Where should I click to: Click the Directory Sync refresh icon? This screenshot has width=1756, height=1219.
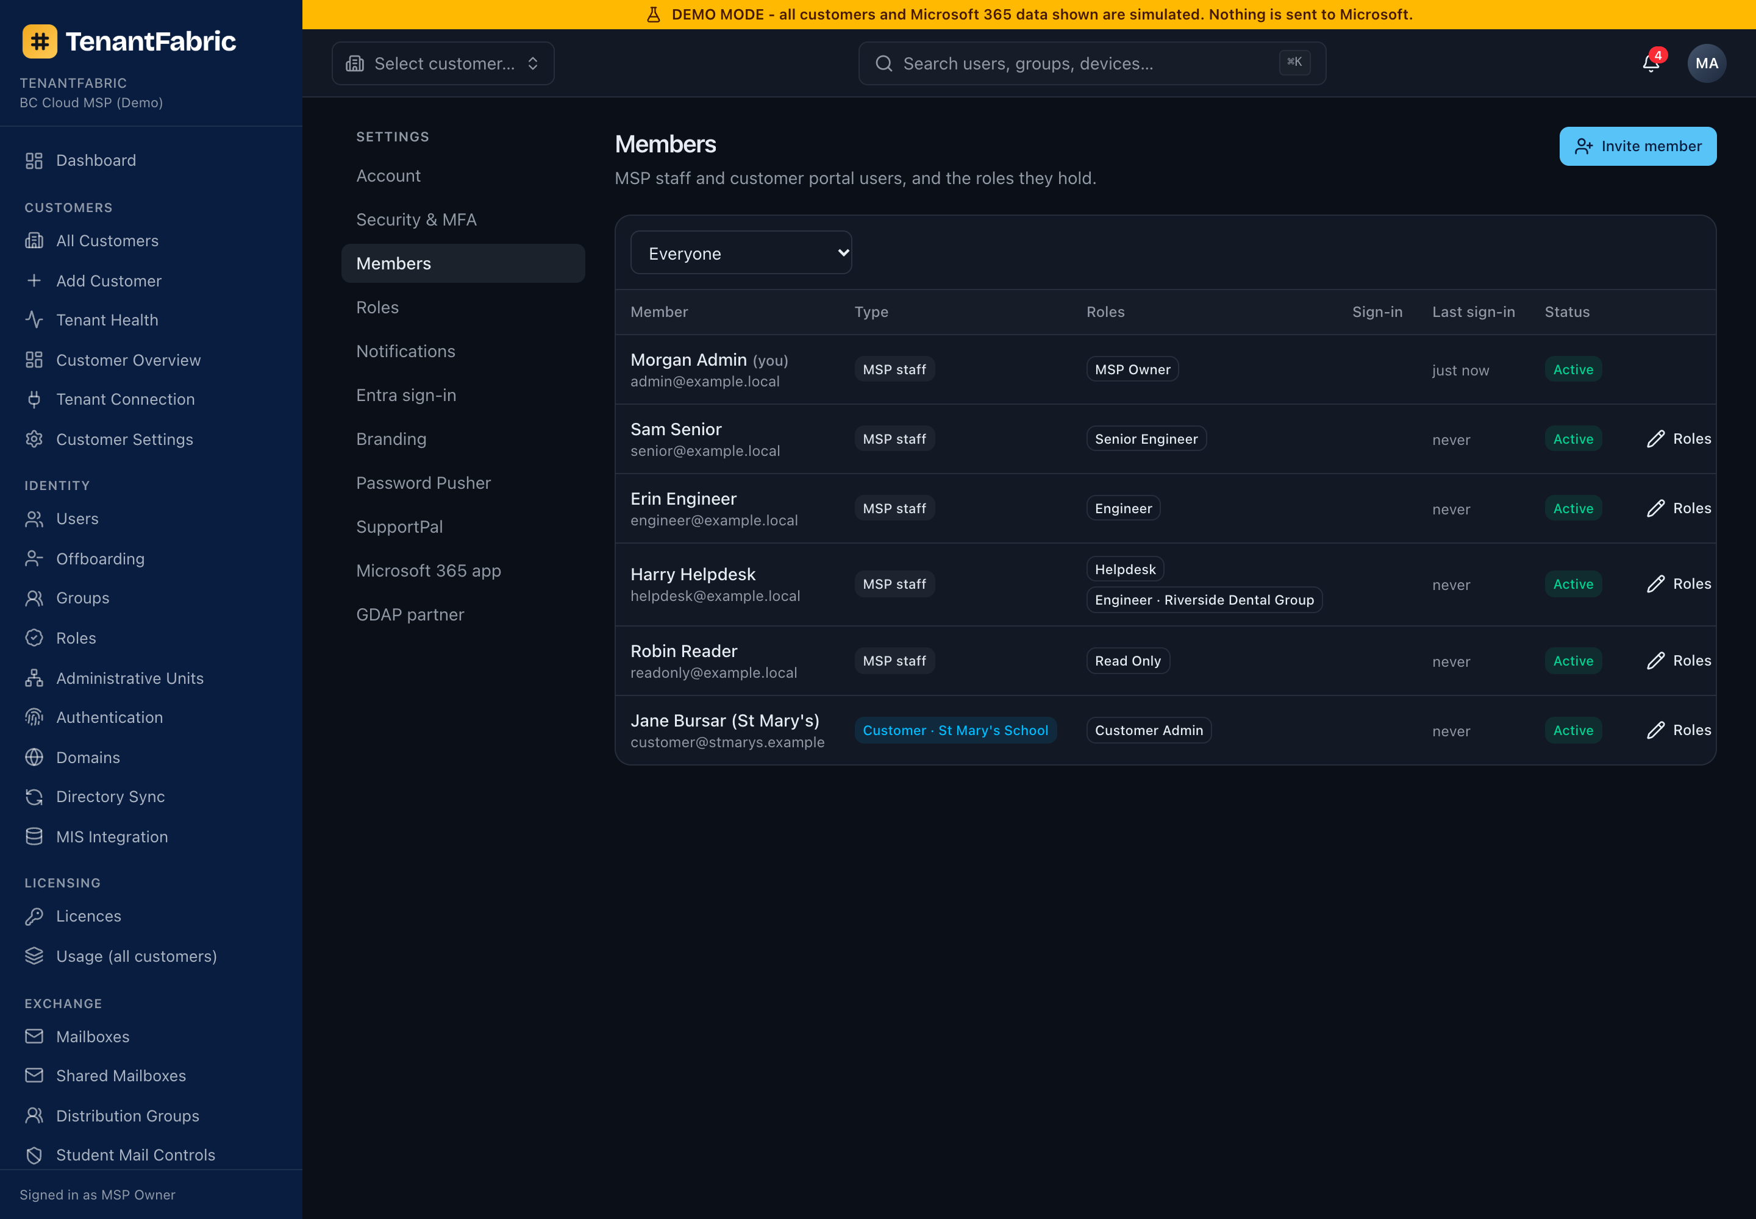point(34,797)
